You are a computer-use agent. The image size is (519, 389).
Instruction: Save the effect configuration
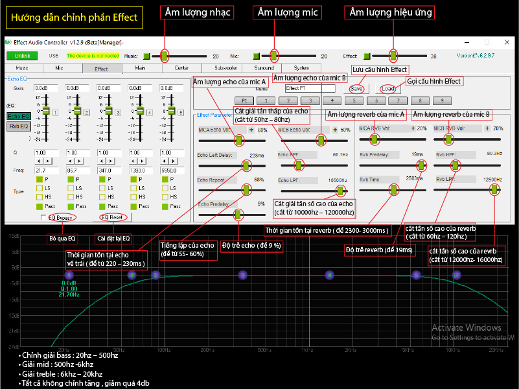(356, 89)
